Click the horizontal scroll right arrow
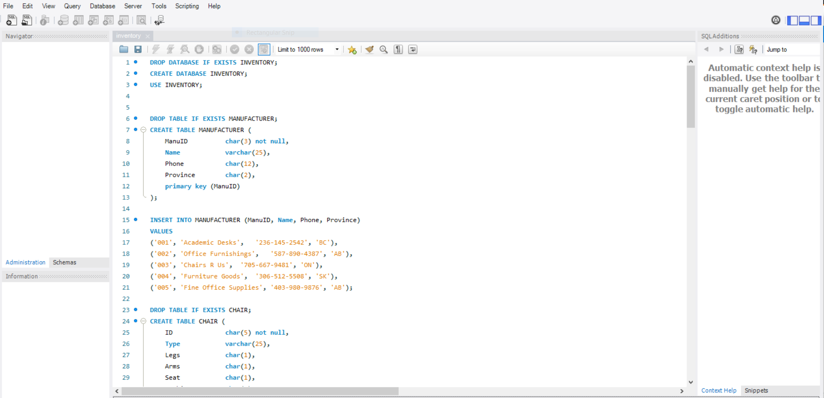 681,391
